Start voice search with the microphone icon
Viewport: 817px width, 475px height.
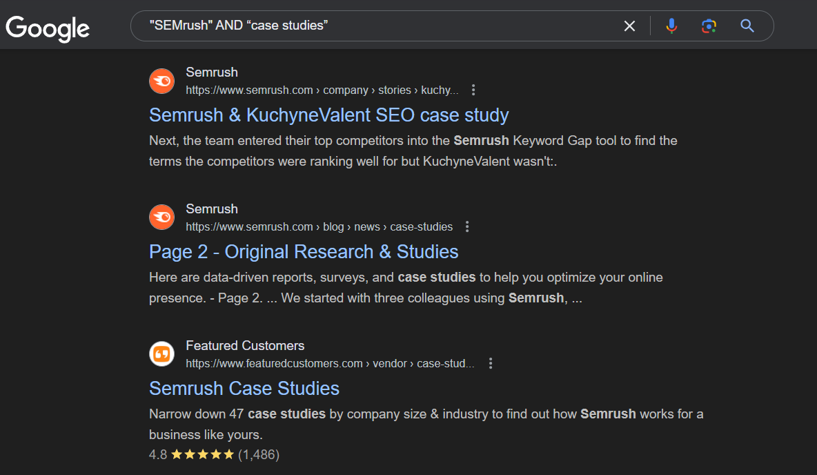point(671,26)
